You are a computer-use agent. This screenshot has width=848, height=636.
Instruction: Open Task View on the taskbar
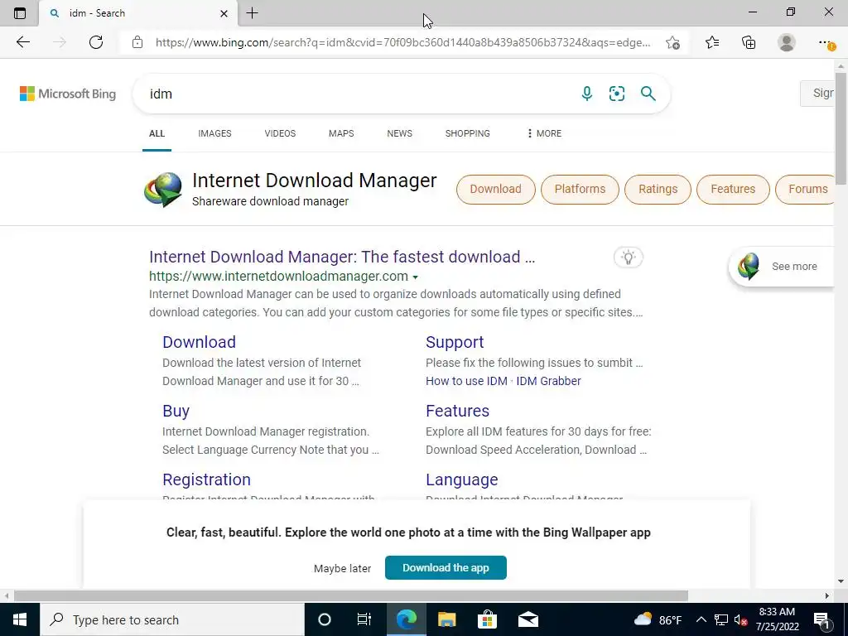coord(364,619)
